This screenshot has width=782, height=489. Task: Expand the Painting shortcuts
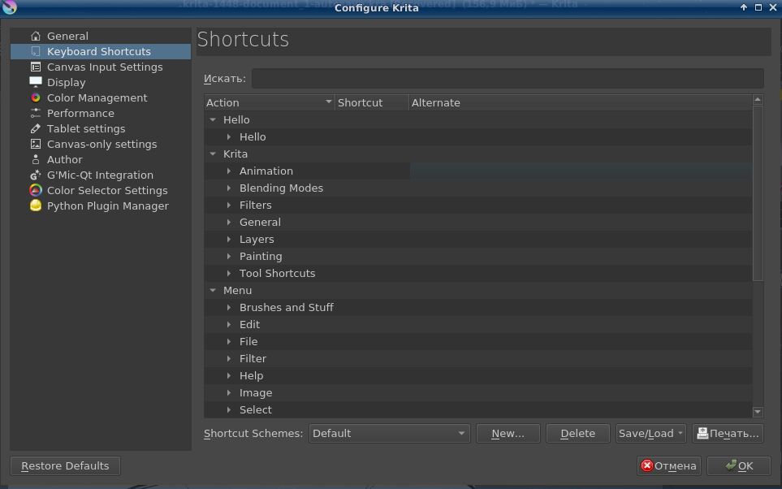coord(229,256)
